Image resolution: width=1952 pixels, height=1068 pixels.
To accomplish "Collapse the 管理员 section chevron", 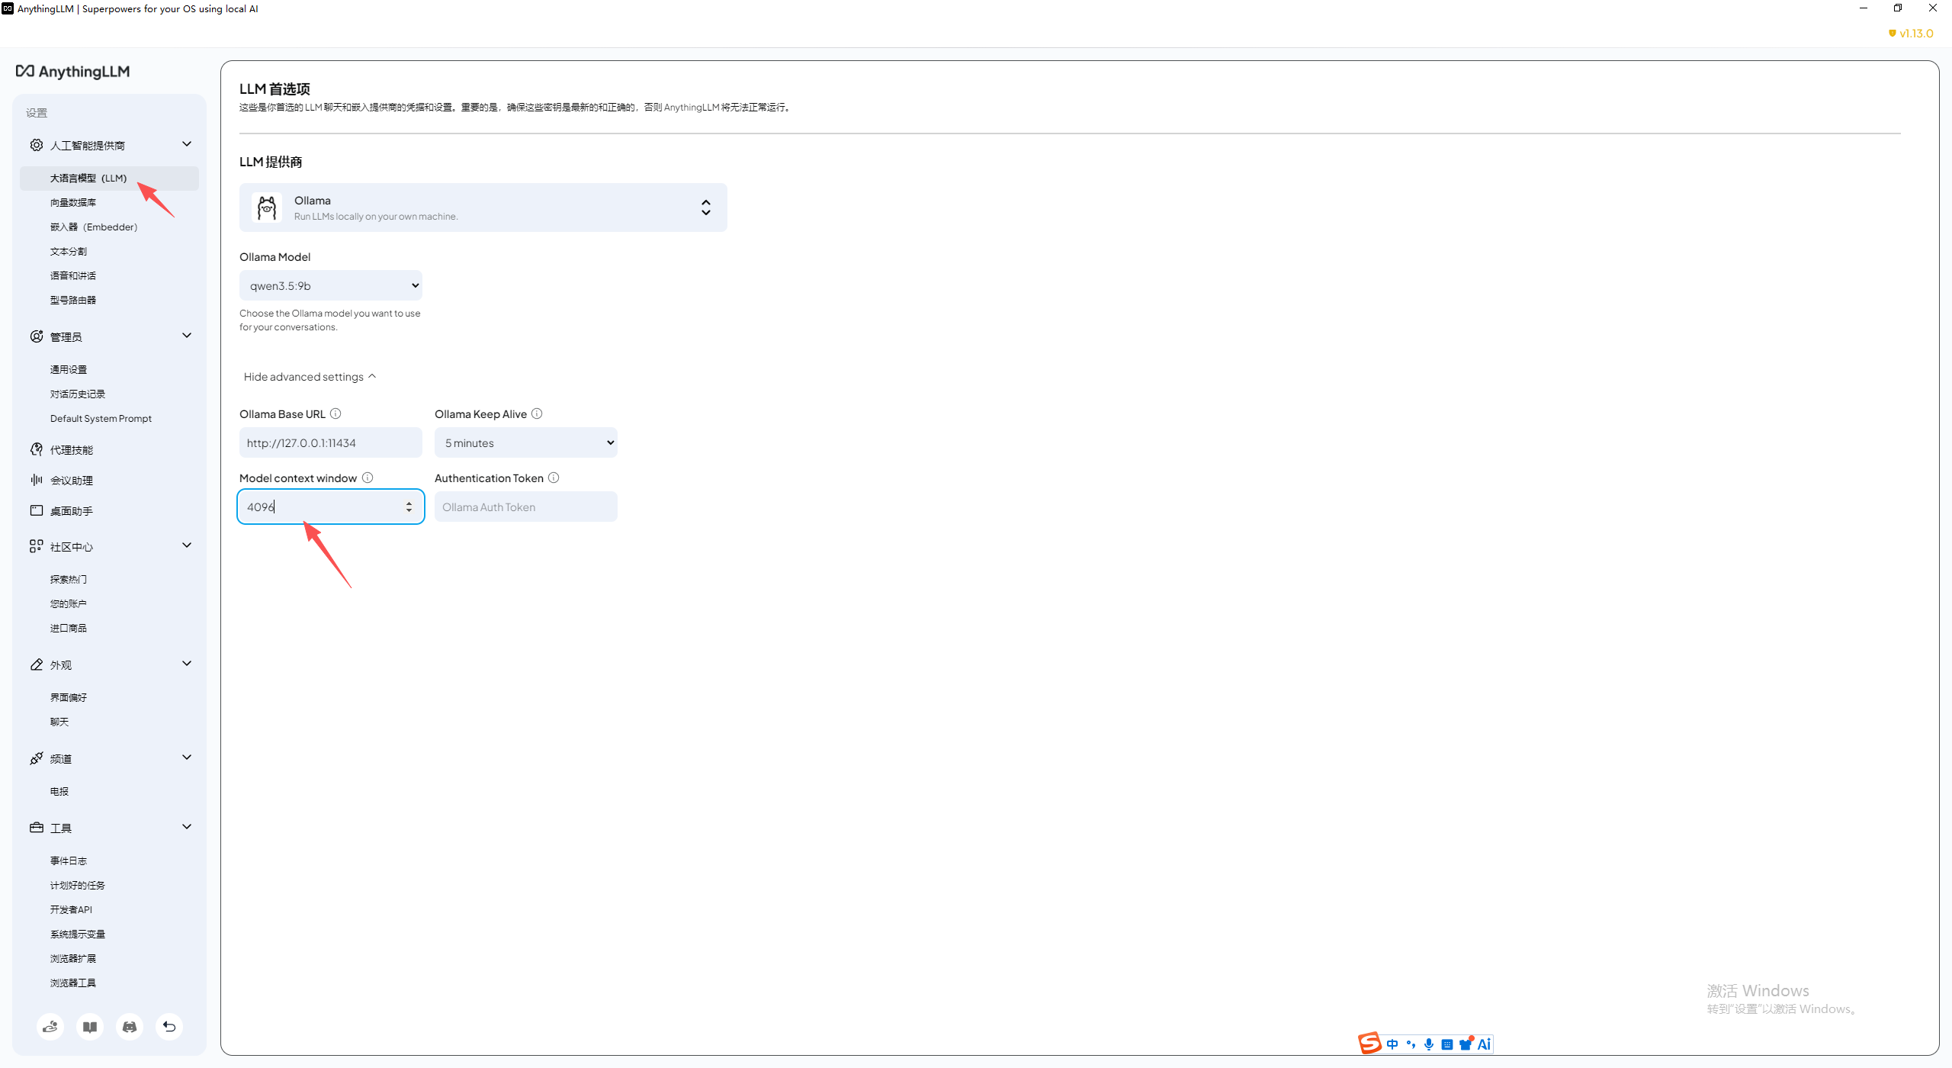I will click(187, 336).
